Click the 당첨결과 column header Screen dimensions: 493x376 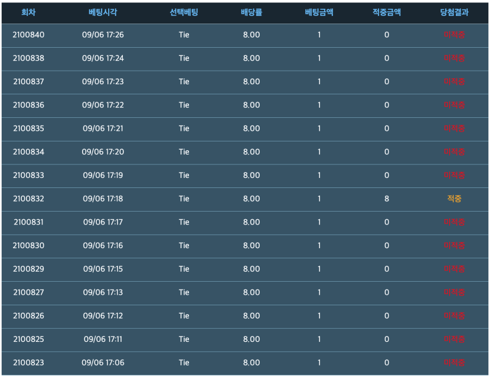coord(454,12)
